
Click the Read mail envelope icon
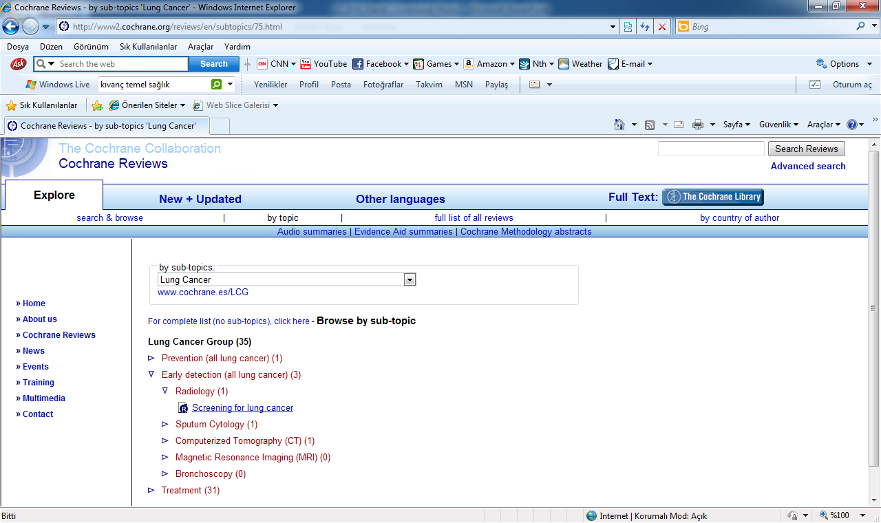coord(679,125)
